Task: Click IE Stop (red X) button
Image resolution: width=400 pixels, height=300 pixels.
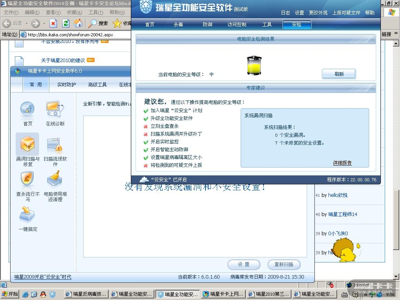Action: click(53, 23)
